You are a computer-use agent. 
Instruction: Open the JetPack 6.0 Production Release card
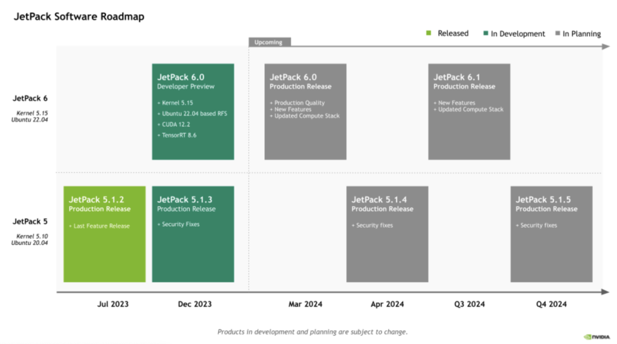pos(306,112)
